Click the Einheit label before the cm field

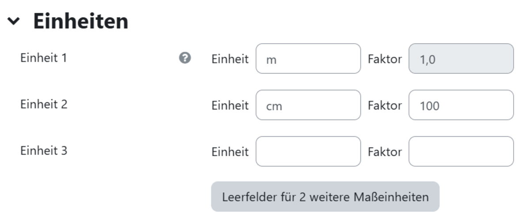click(x=230, y=105)
